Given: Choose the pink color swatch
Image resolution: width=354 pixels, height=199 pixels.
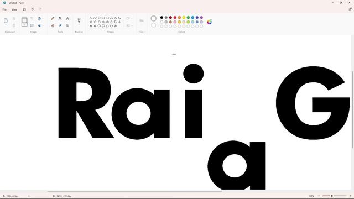Looking at the screenshot, I should (175, 22).
